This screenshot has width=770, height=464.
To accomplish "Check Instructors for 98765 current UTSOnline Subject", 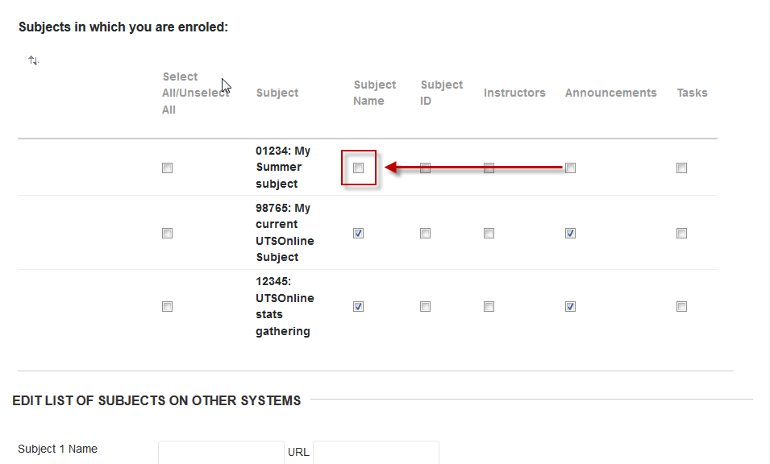I will (489, 234).
